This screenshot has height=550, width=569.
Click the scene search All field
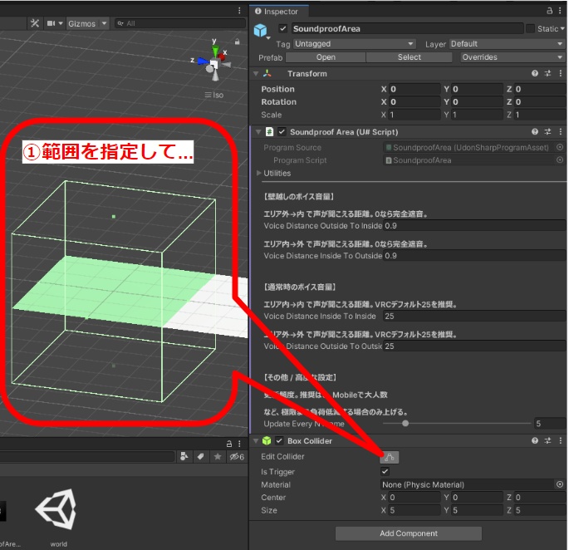click(180, 23)
